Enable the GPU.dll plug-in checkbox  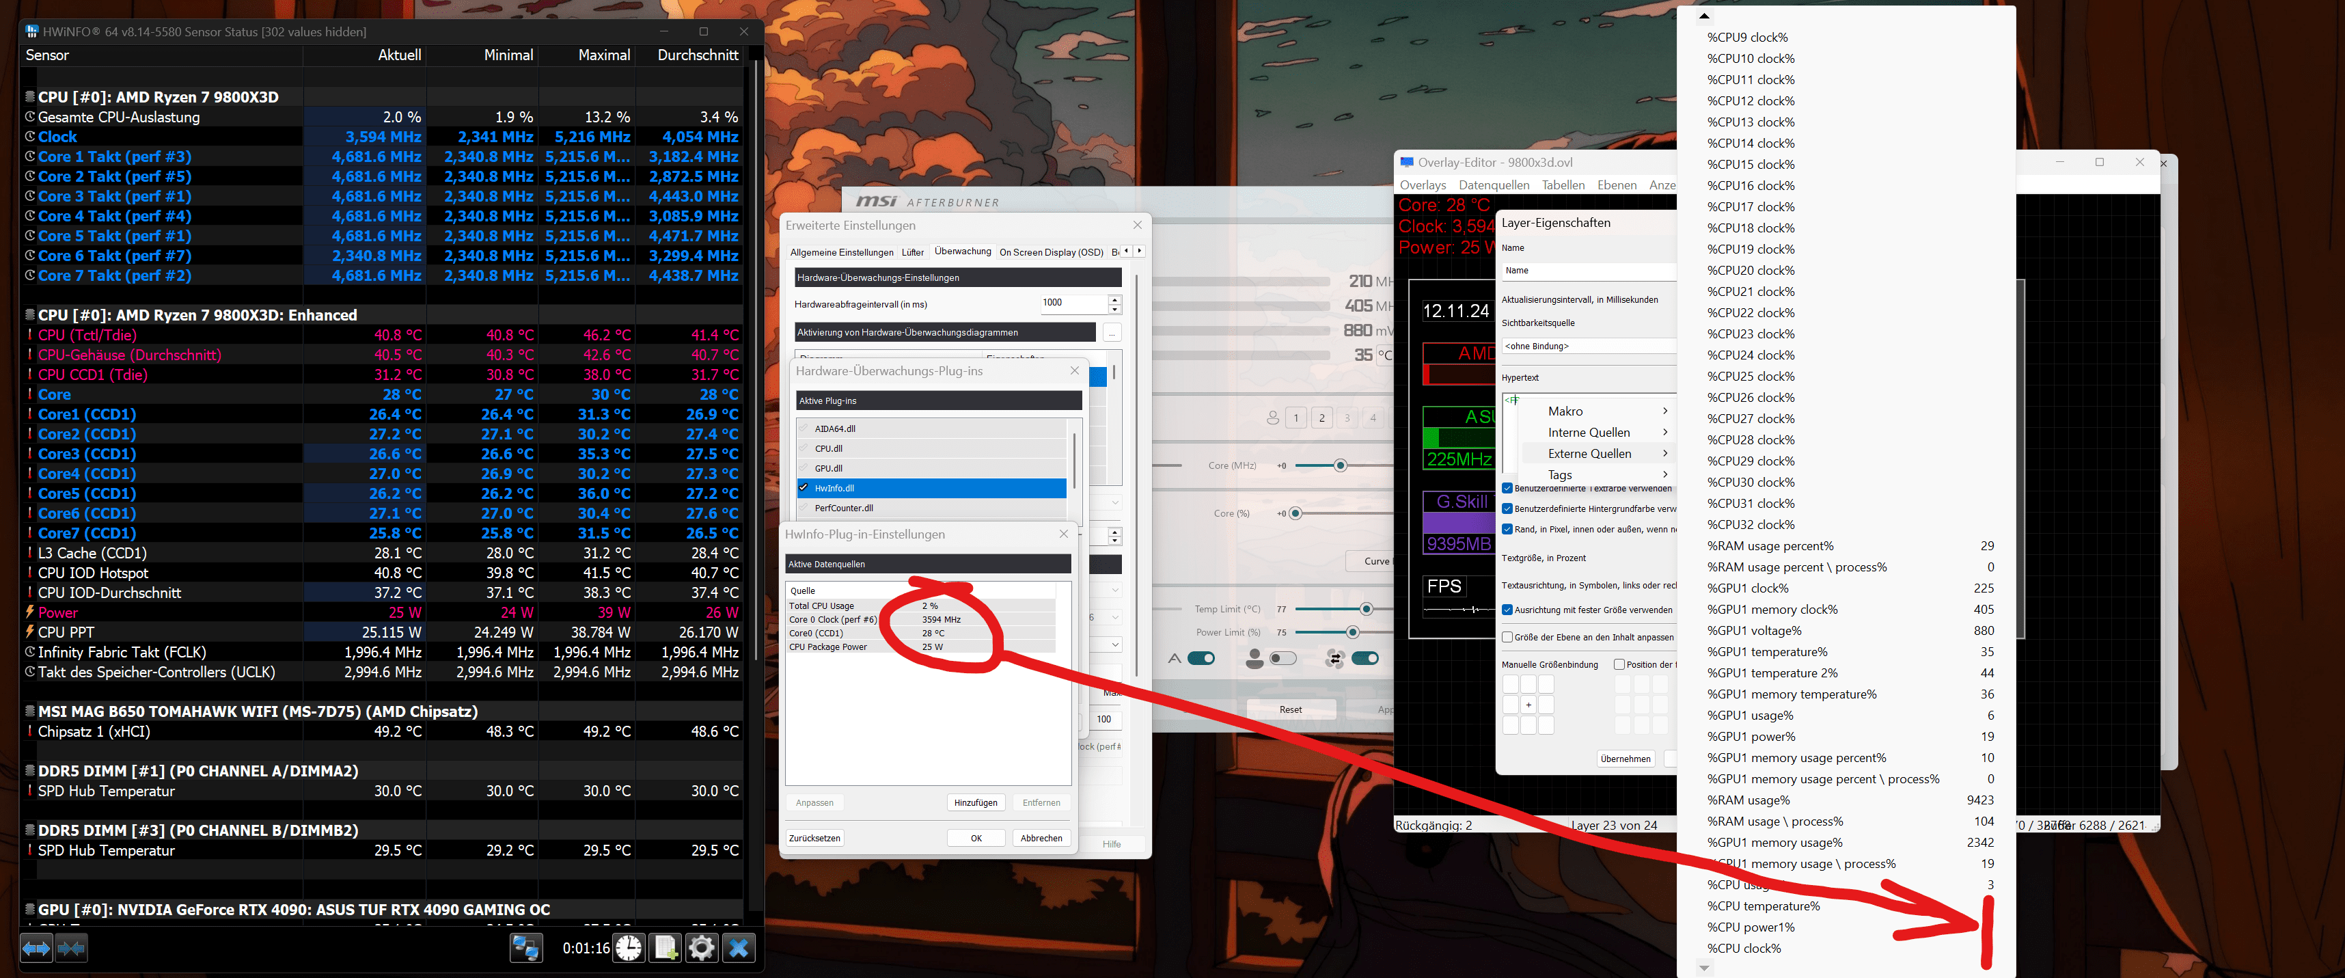tap(804, 468)
